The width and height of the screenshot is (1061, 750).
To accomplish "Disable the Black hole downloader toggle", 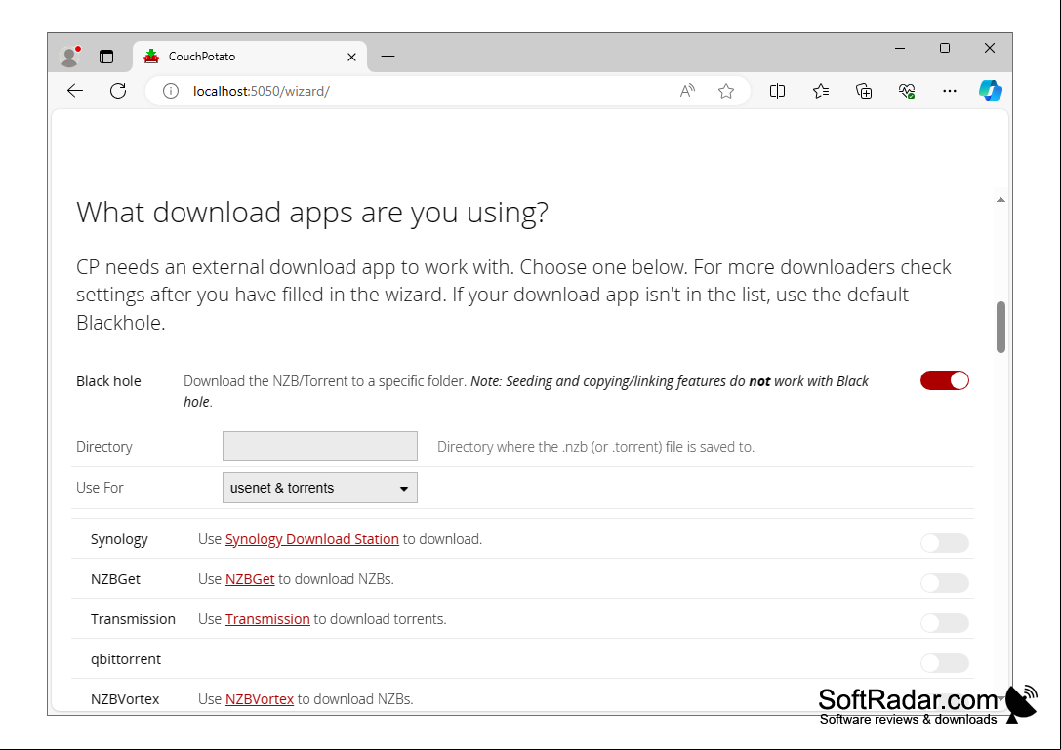I will 945,380.
